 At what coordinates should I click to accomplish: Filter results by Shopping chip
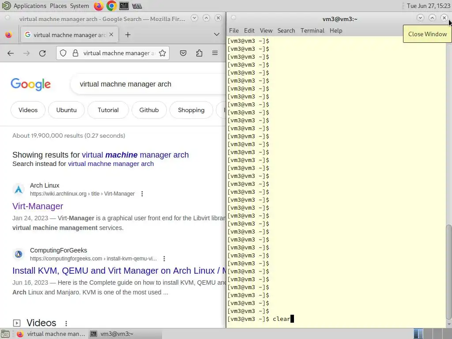point(191,110)
